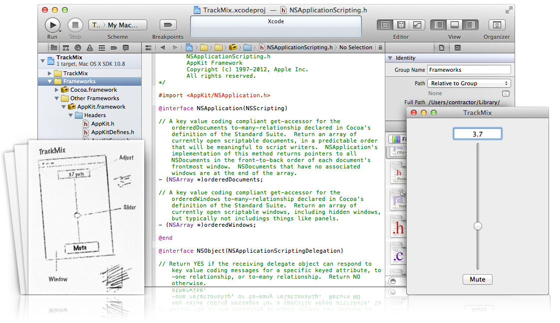Image resolution: width=560 pixels, height=323 pixels.
Task: Click No Selection in the jump bar
Action: 356,47
